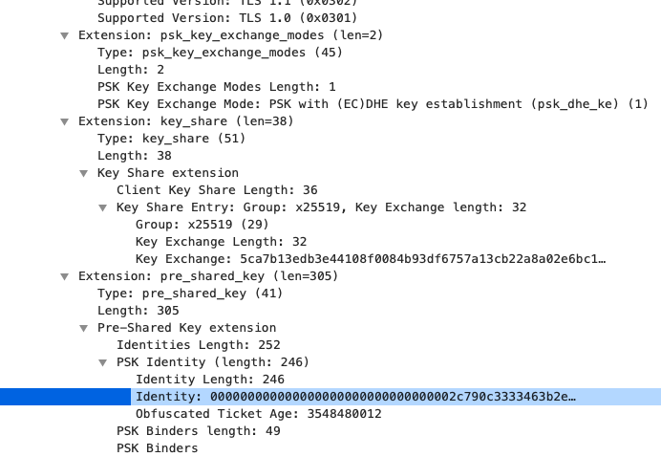Collapse the psk_key_exchange_modes extension triangle
This screenshot has height=457, width=661.
pyautogui.click(x=65, y=36)
